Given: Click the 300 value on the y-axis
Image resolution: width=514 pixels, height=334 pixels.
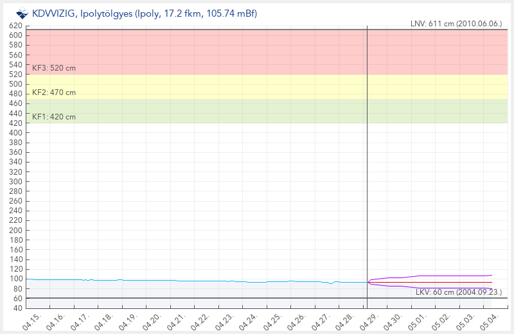Looking at the screenshot, I should (16, 182).
